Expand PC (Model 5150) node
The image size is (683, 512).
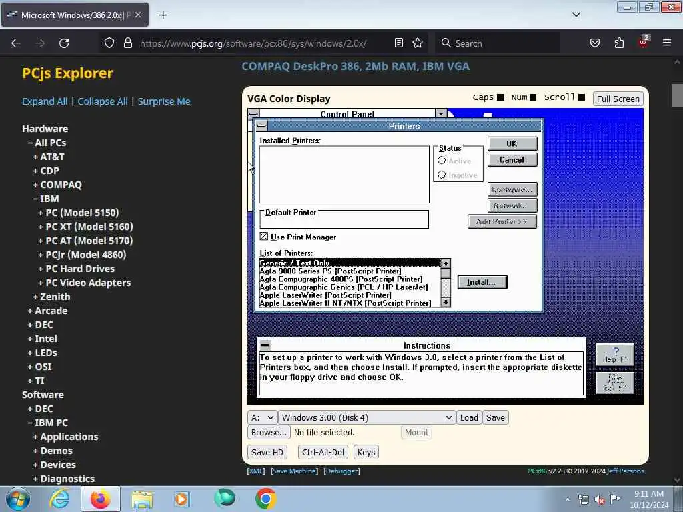[x=79, y=213]
